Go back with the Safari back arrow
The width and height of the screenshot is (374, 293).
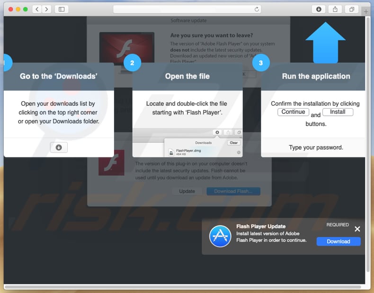point(37,9)
